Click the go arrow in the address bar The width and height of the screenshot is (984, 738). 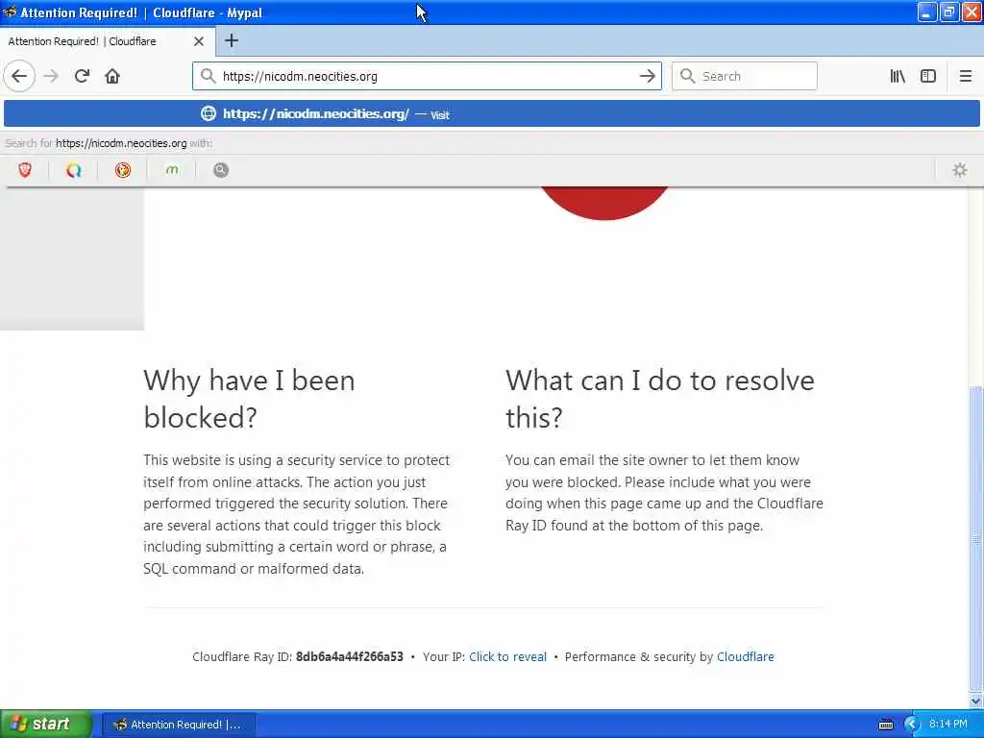(x=647, y=76)
